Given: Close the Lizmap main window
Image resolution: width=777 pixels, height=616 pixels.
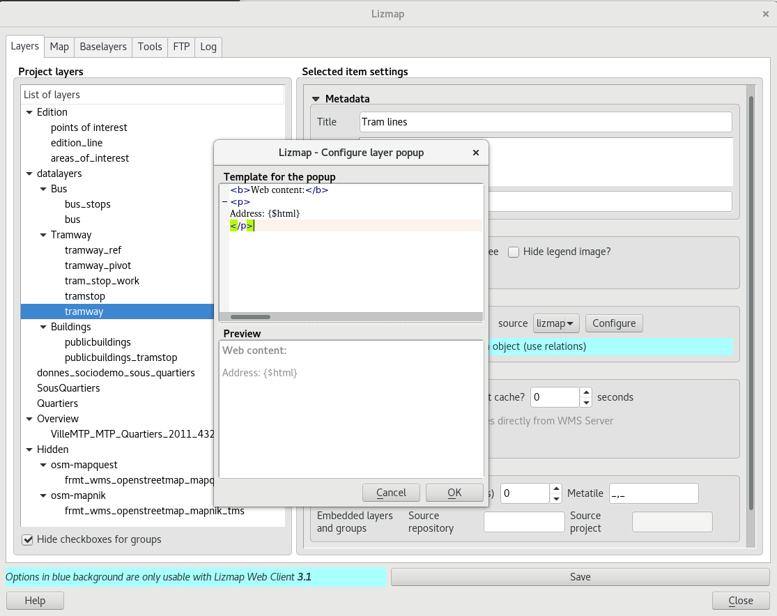Looking at the screenshot, I should pos(766,15).
